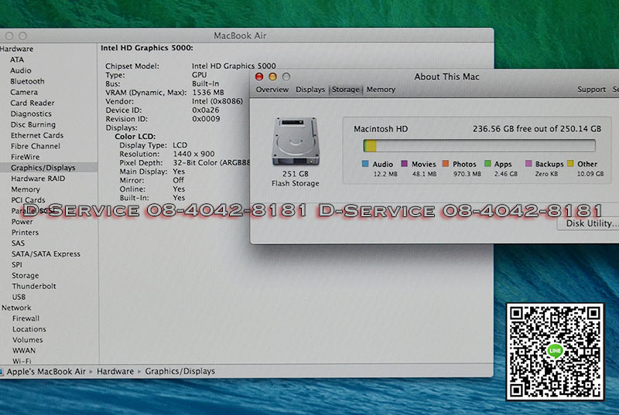The height and width of the screenshot is (415, 619).
Task: Click the Resolution value 1440 x 900
Action: (194, 154)
